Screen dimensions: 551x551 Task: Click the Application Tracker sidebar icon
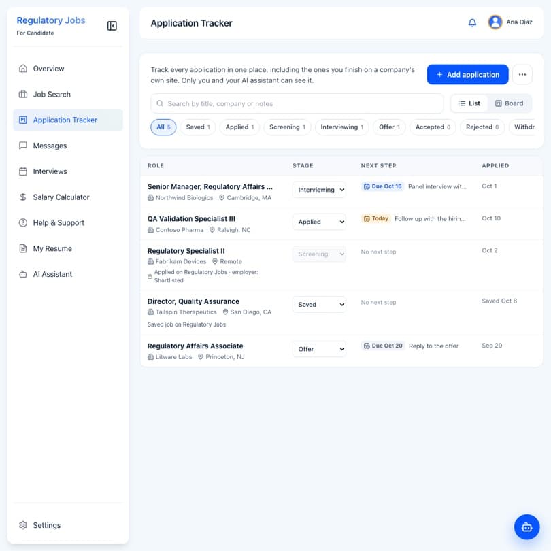(23, 120)
